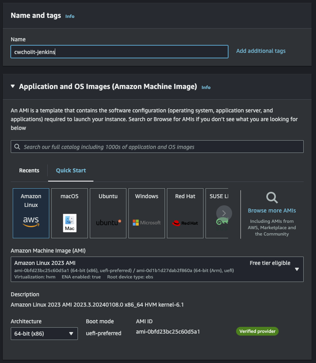Choose the Red Hat AMI tile

tap(185, 213)
